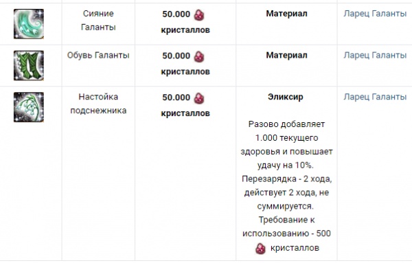Click 50.000 price in Сияние Галанты row
This screenshot has height=263, width=412.
[x=176, y=14]
